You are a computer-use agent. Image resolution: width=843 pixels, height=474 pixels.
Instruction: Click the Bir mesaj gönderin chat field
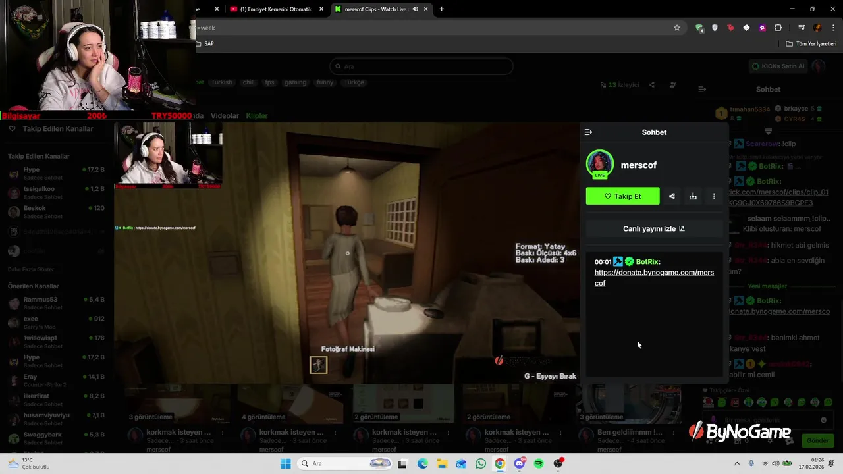tap(767, 420)
